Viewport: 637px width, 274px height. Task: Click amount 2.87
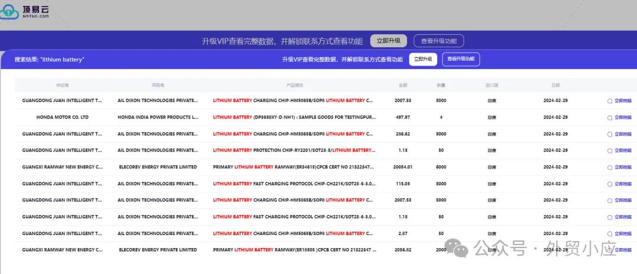click(x=403, y=233)
